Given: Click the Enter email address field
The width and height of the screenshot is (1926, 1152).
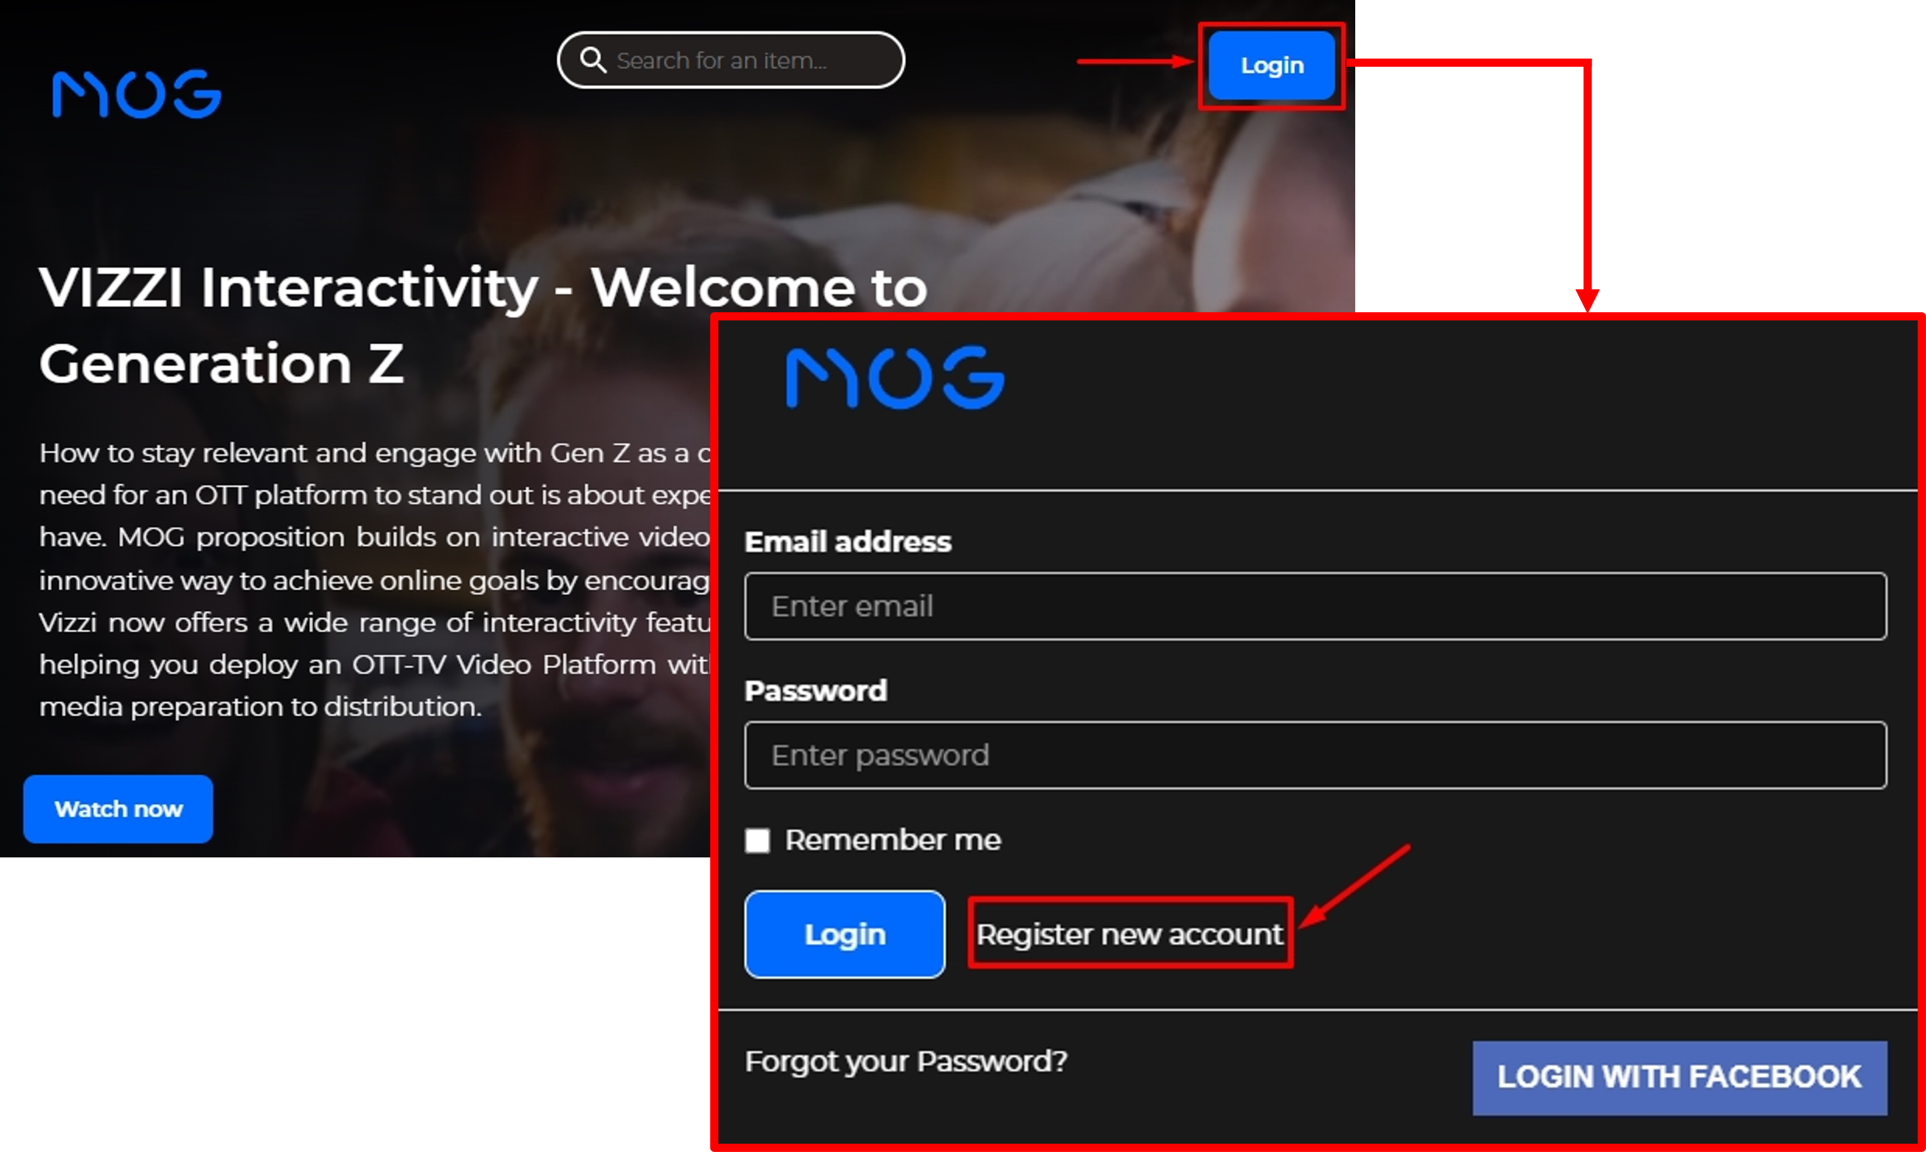Looking at the screenshot, I should 1317,605.
